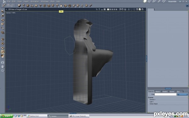Collapse the properties tray side handle
The image size is (189, 118).
click(146, 59)
